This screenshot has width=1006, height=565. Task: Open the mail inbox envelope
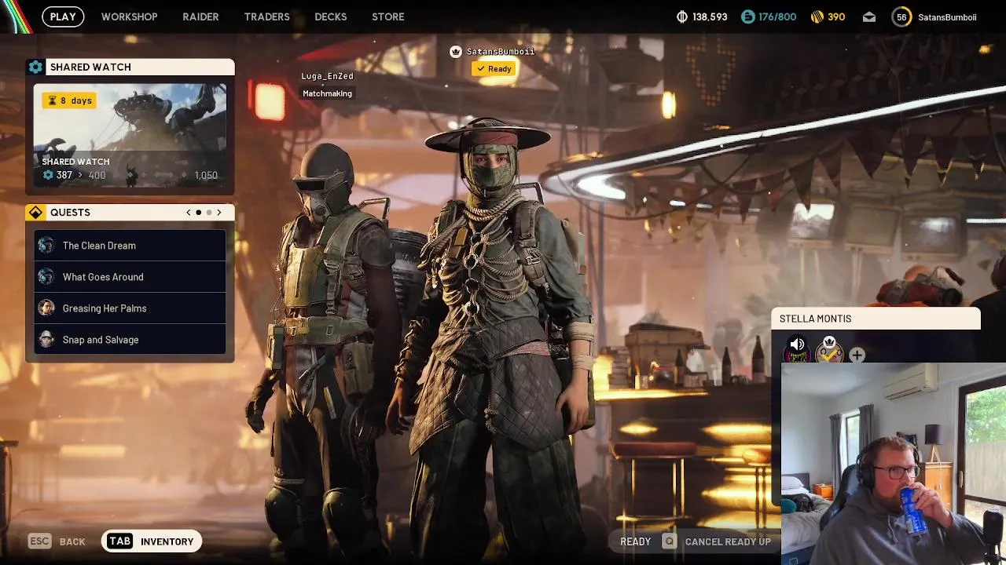[869, 16]
